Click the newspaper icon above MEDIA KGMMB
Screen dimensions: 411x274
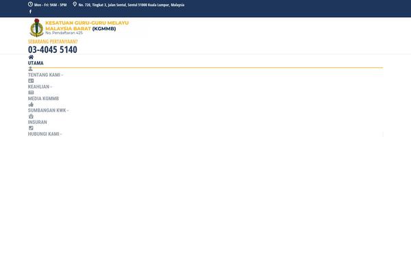pos(31,92)
